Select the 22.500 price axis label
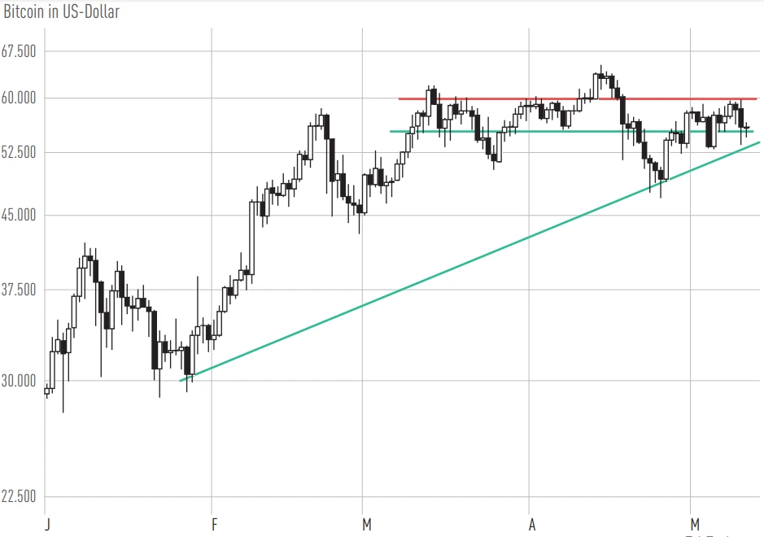Viewport: 764px width, 537px height. 20,497
